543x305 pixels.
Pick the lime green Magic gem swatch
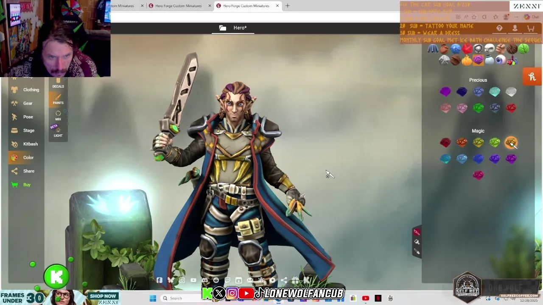[x=495, y=143]
